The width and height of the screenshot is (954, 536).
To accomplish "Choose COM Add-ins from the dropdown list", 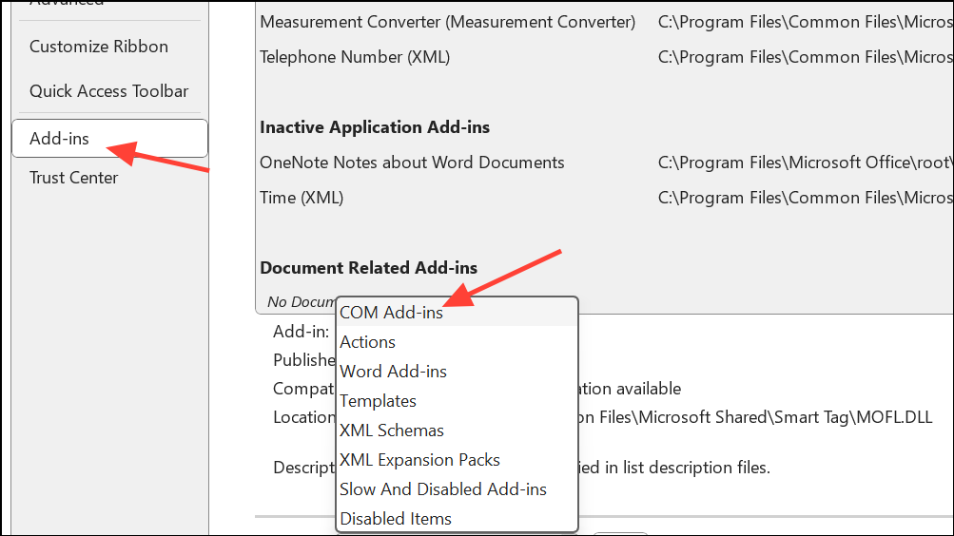I will [391, 313].
